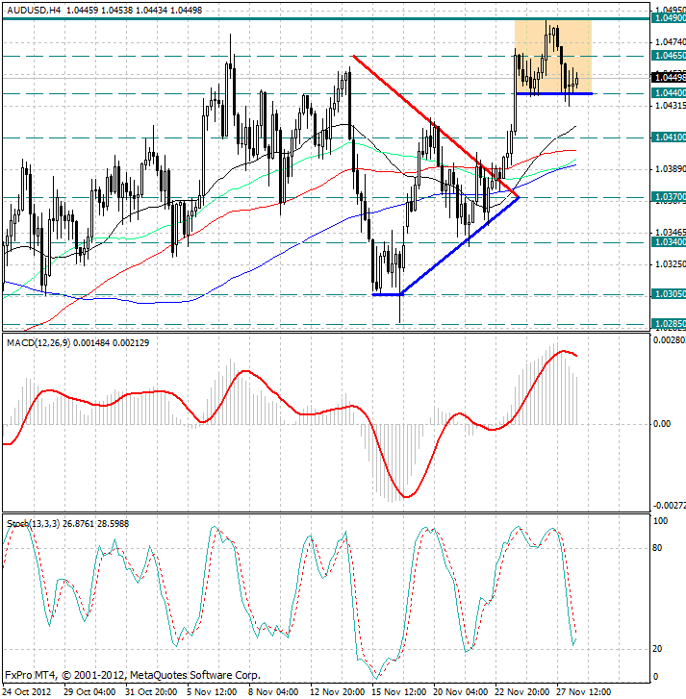Select the blue ascending trendline
Screen dimensions: 686x699
(460, 245)
